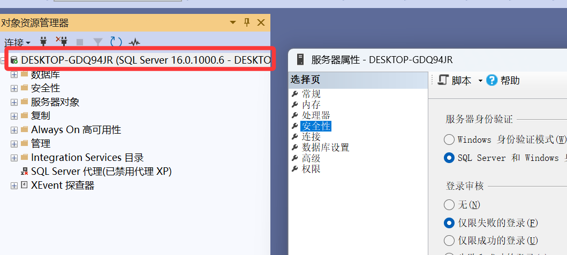The image size is (567, 255).
Task: Close the 对象资源管理器 panel
Action: click(261, 23)
